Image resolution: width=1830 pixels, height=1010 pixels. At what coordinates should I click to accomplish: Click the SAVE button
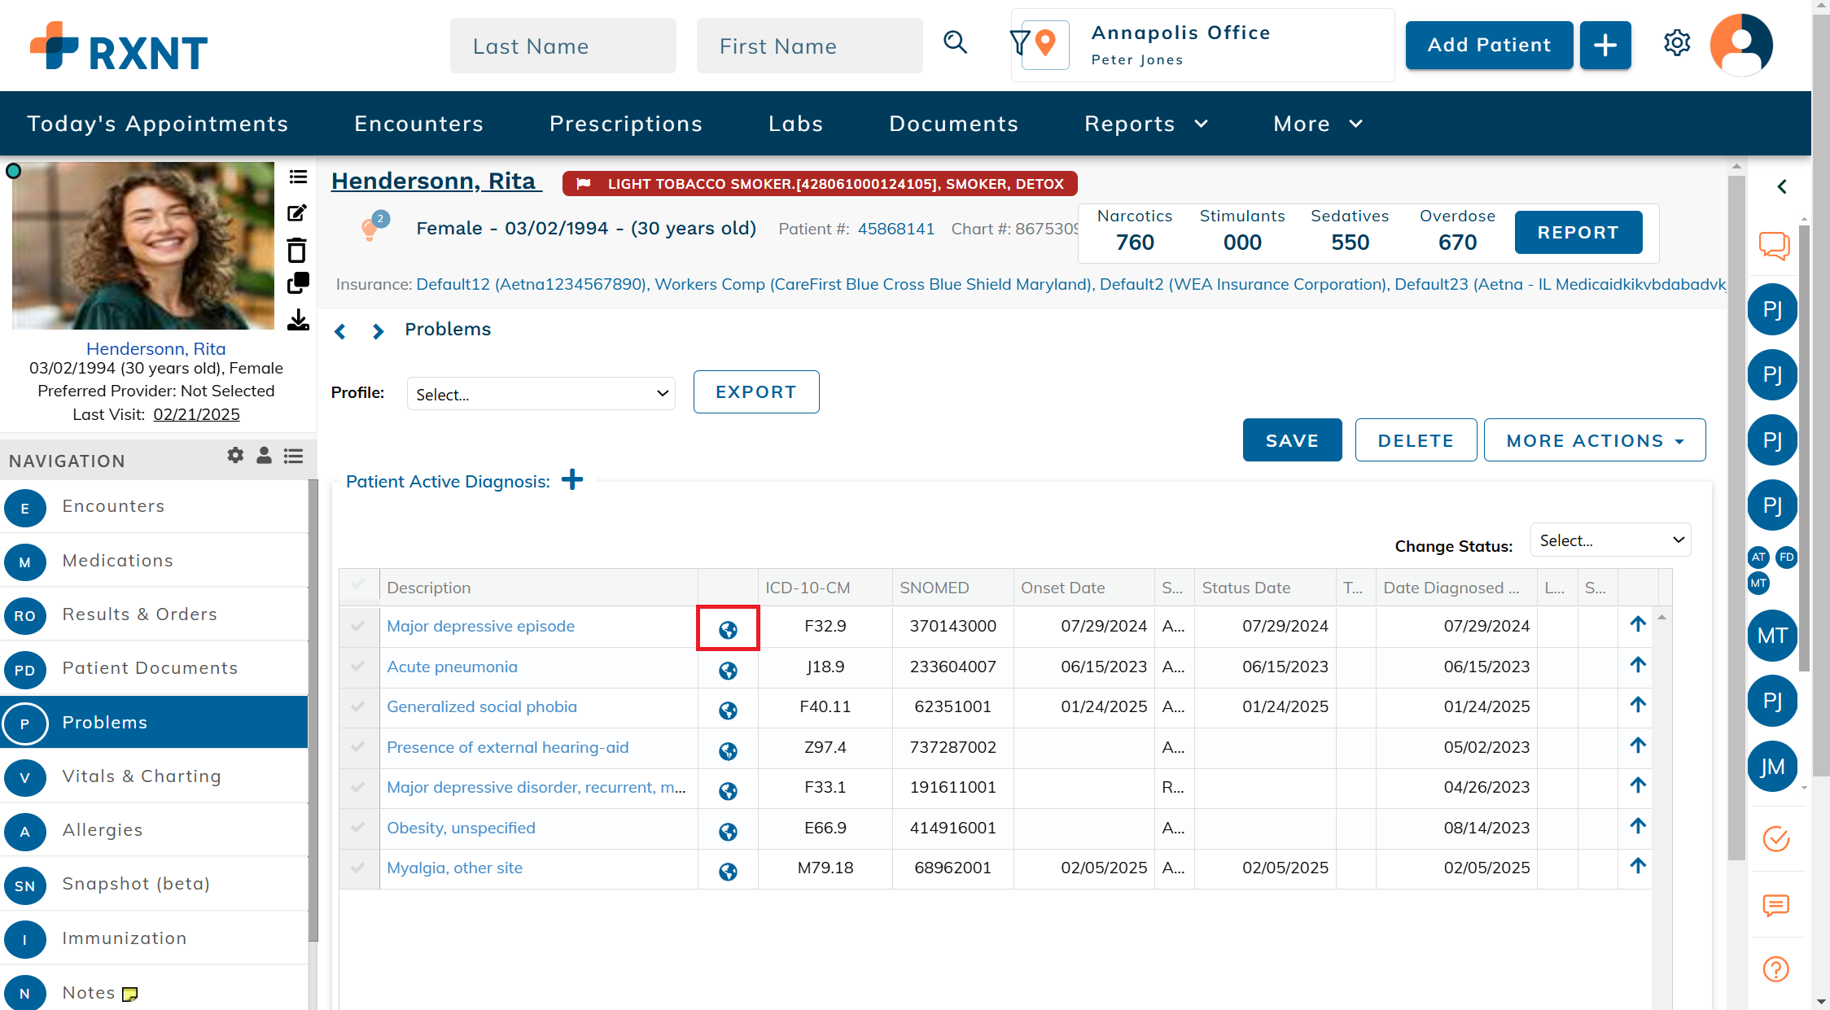click(1292, 440)
